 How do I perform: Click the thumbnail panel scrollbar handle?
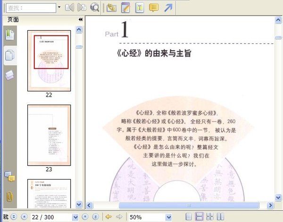click(79, 47)
